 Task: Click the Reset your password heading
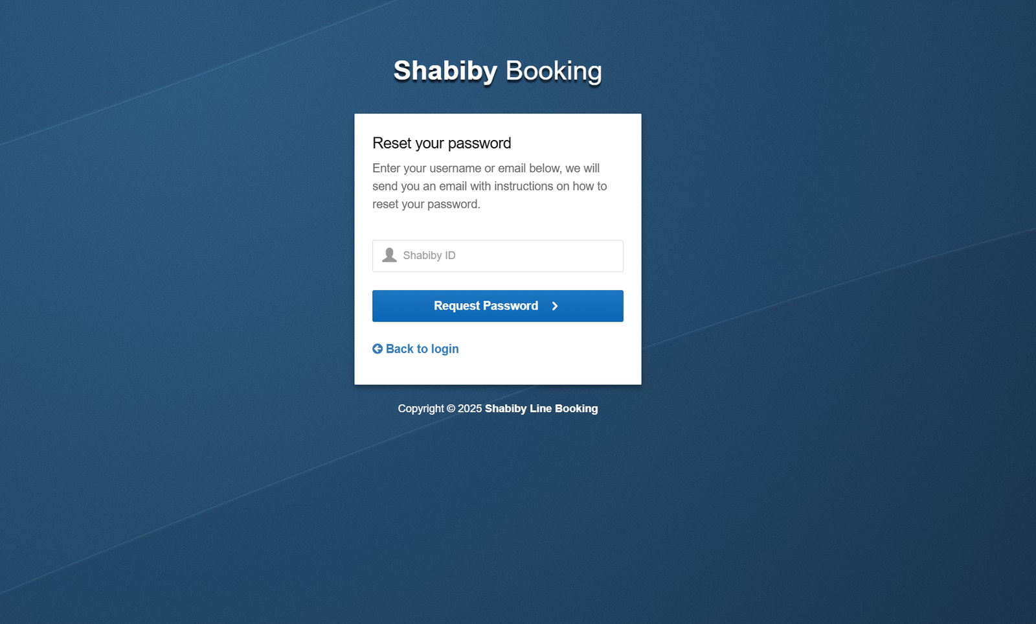tap(442, 143)
